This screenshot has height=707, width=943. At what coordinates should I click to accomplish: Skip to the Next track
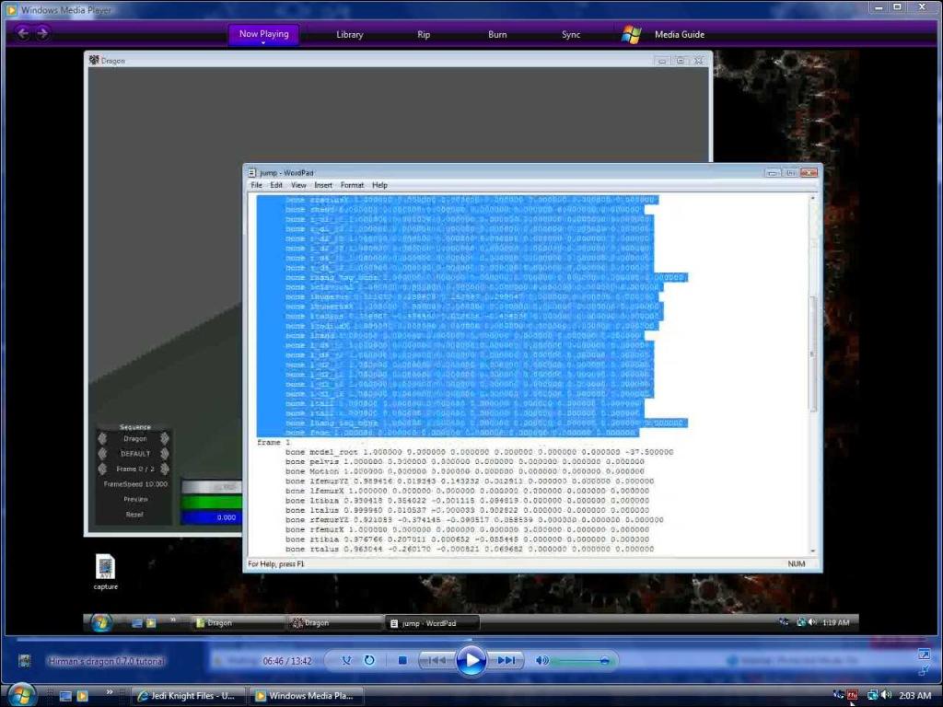pos(506,660)
